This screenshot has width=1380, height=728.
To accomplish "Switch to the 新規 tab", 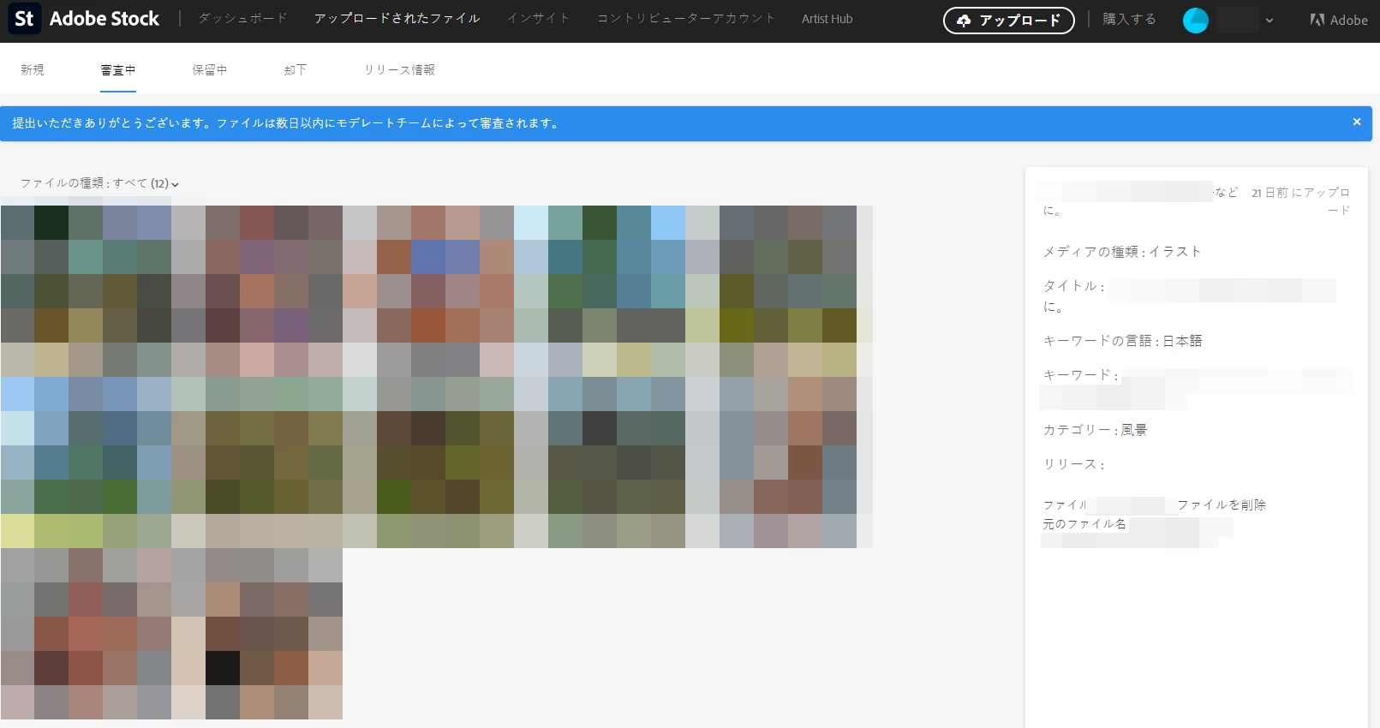I will point(33,70).
